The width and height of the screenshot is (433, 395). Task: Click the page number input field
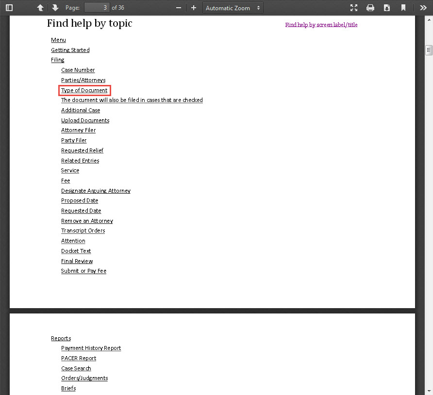[x=97, y=8]
